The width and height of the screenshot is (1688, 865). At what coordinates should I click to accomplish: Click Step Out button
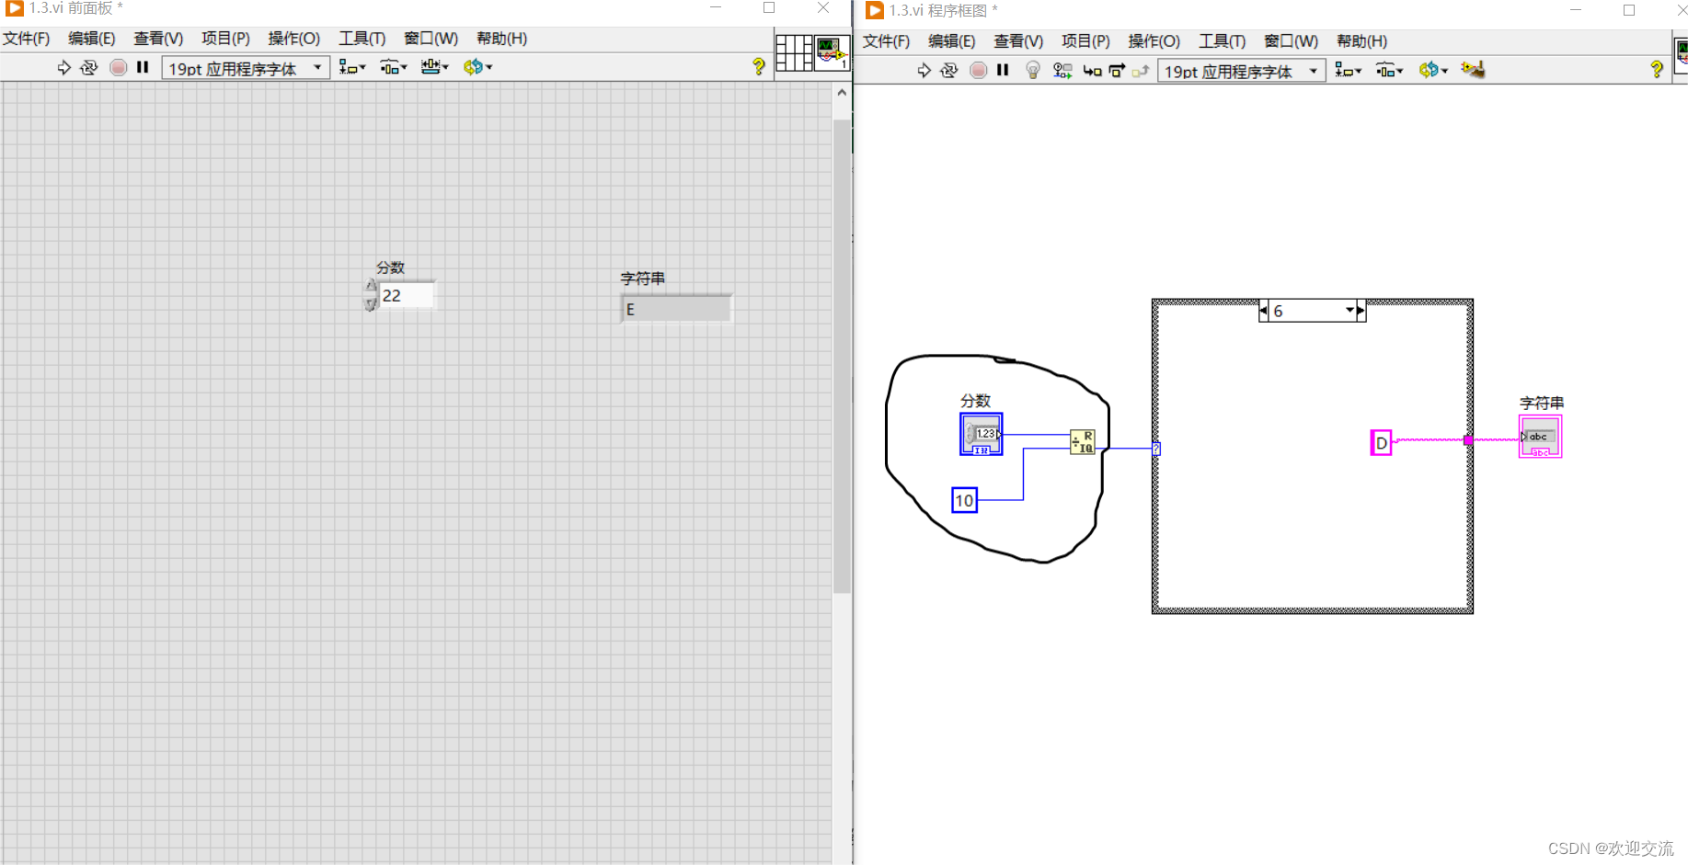coord(1141,71)
